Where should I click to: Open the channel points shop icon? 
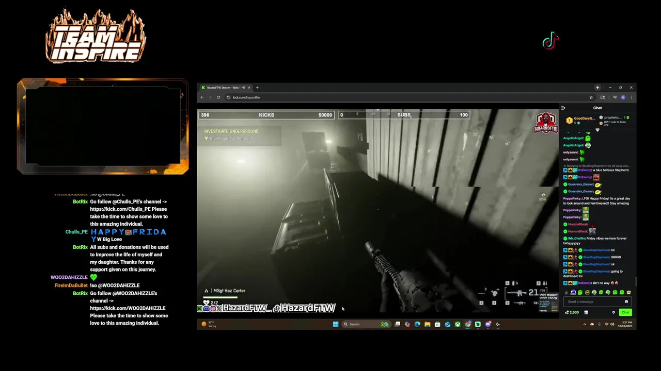[x=586, y=312]
